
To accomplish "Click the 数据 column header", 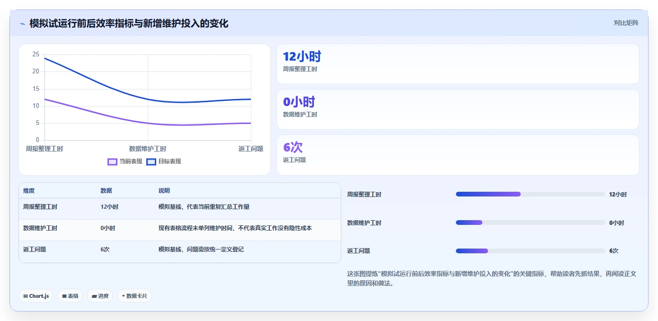I will click(106, 191).
